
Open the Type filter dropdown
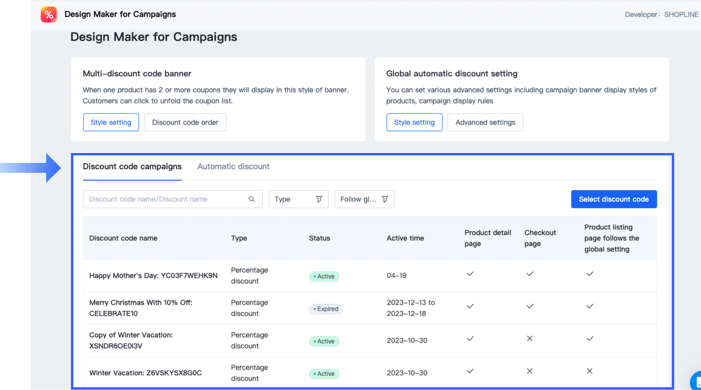(298, 199)
